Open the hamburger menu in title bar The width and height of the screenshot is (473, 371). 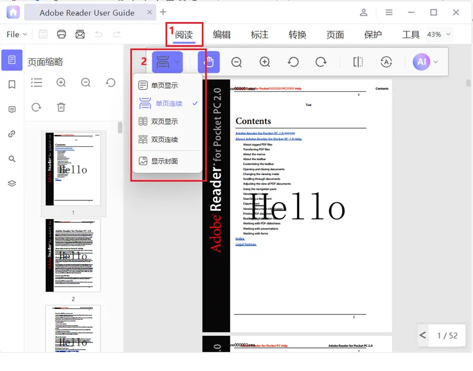(389, 12)
